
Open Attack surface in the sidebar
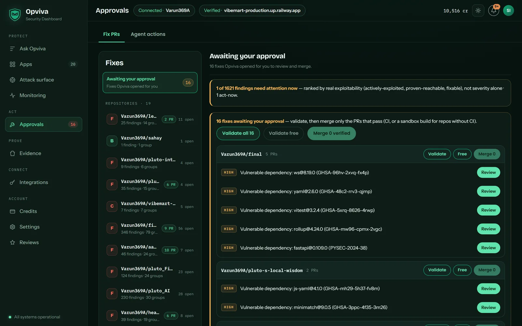43,80
